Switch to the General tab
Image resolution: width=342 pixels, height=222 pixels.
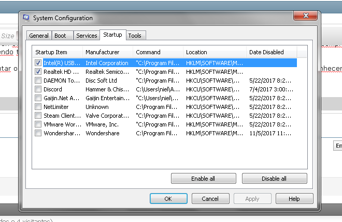coord(39,36)
